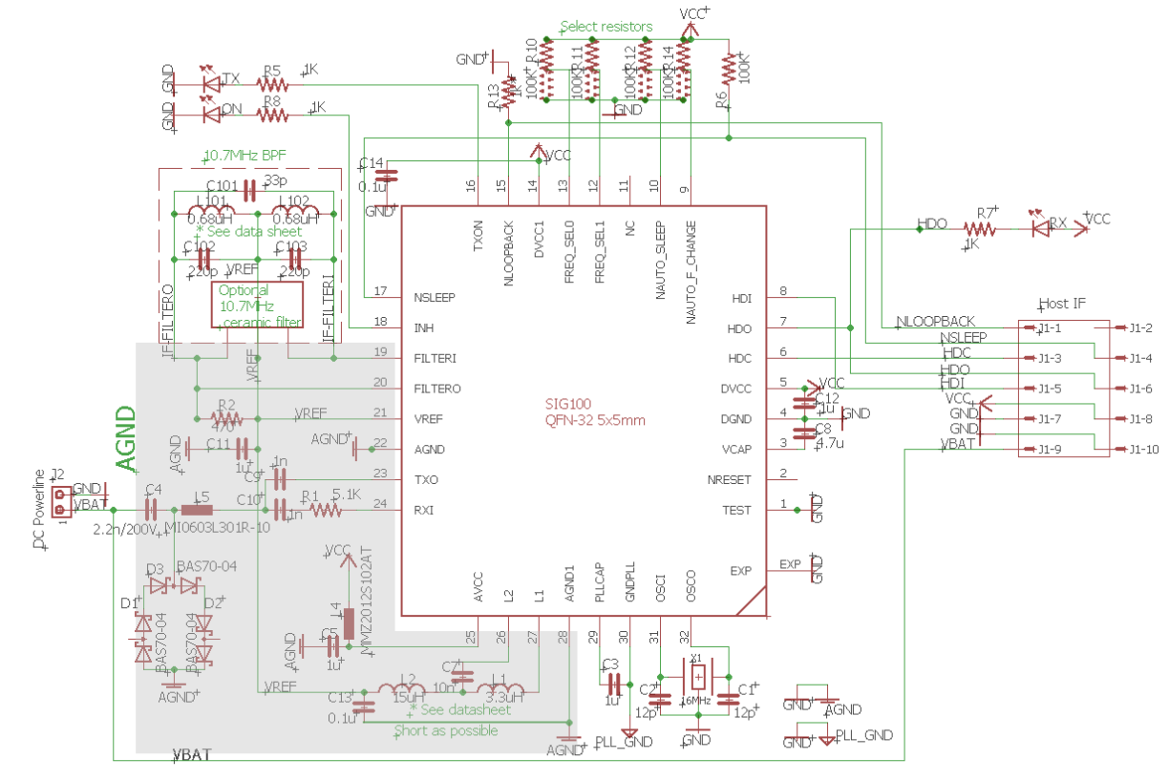The height and width of the screenshot is (780, 1169).
Task: Select the ON LED symbol
Action: point(211,115)
